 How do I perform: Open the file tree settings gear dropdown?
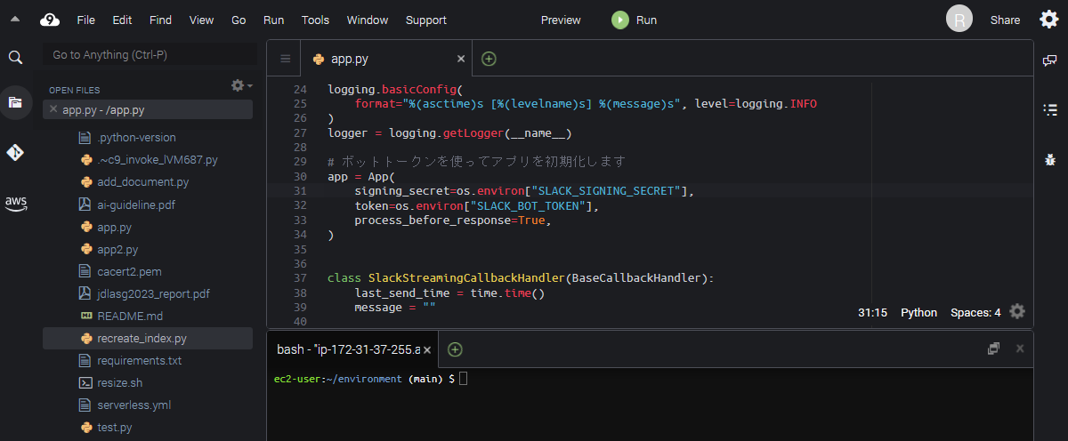point(241,85)
